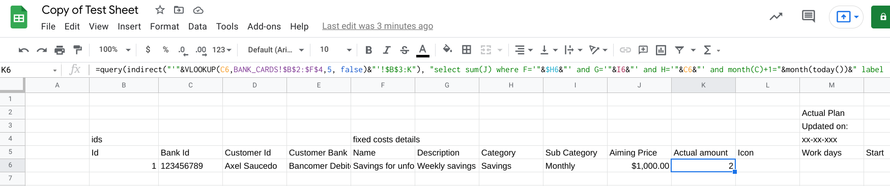Open the fill color bucket
This screenshot has width=890, height=186.
tap(447, 49)
